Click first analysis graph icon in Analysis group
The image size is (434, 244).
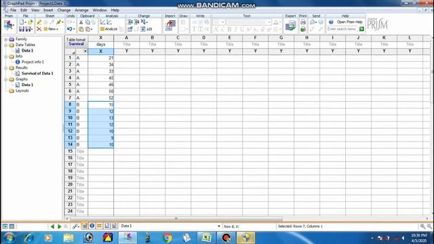tap(102, 22)
